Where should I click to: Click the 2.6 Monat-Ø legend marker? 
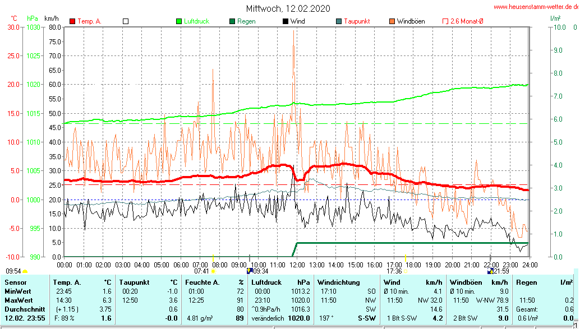[445, 21]
